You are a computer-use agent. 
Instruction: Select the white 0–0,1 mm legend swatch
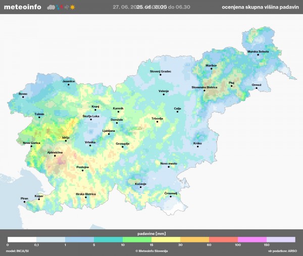pos(22,239)
